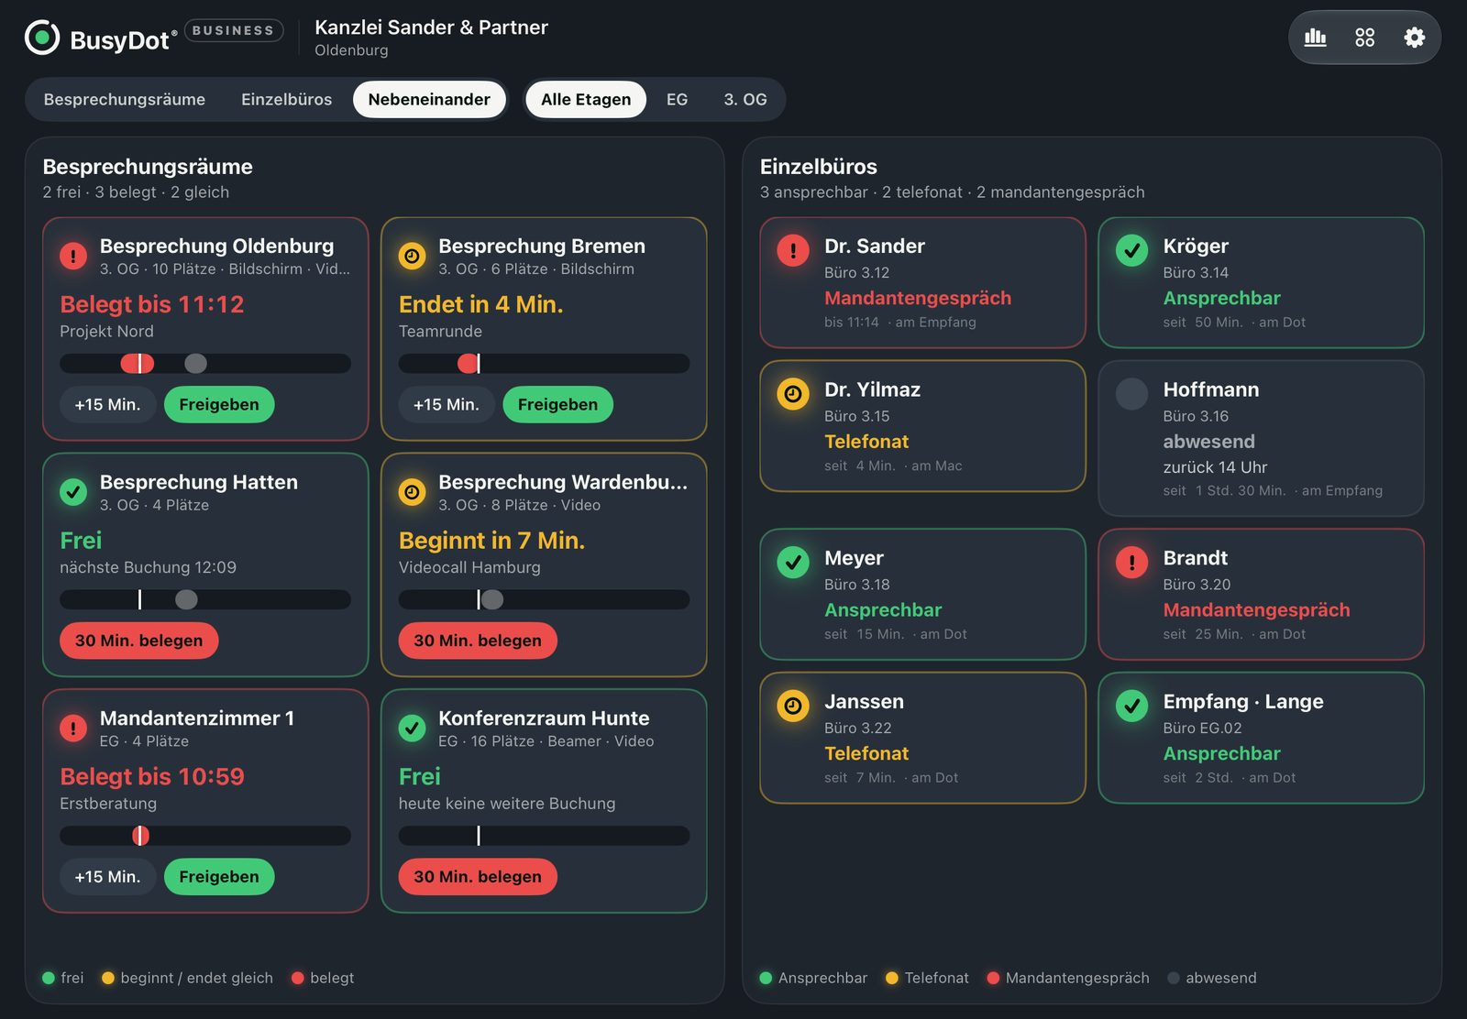
Task: Select Alle Etagen floor filter
Action: click(586, 99)
